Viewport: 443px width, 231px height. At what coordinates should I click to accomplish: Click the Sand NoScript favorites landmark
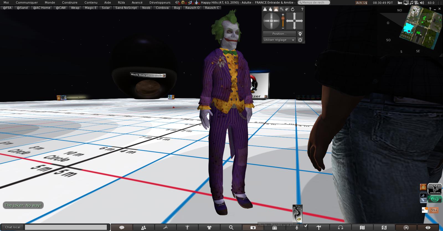126,8
